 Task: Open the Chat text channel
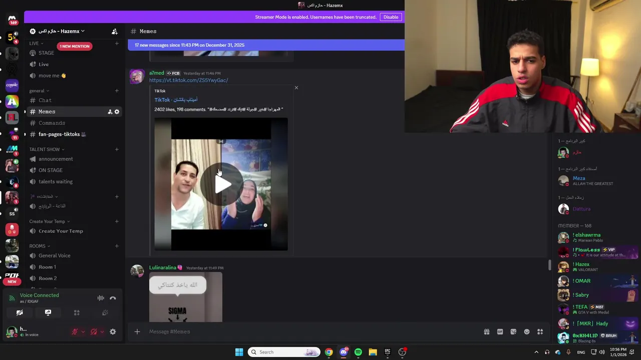74,100
